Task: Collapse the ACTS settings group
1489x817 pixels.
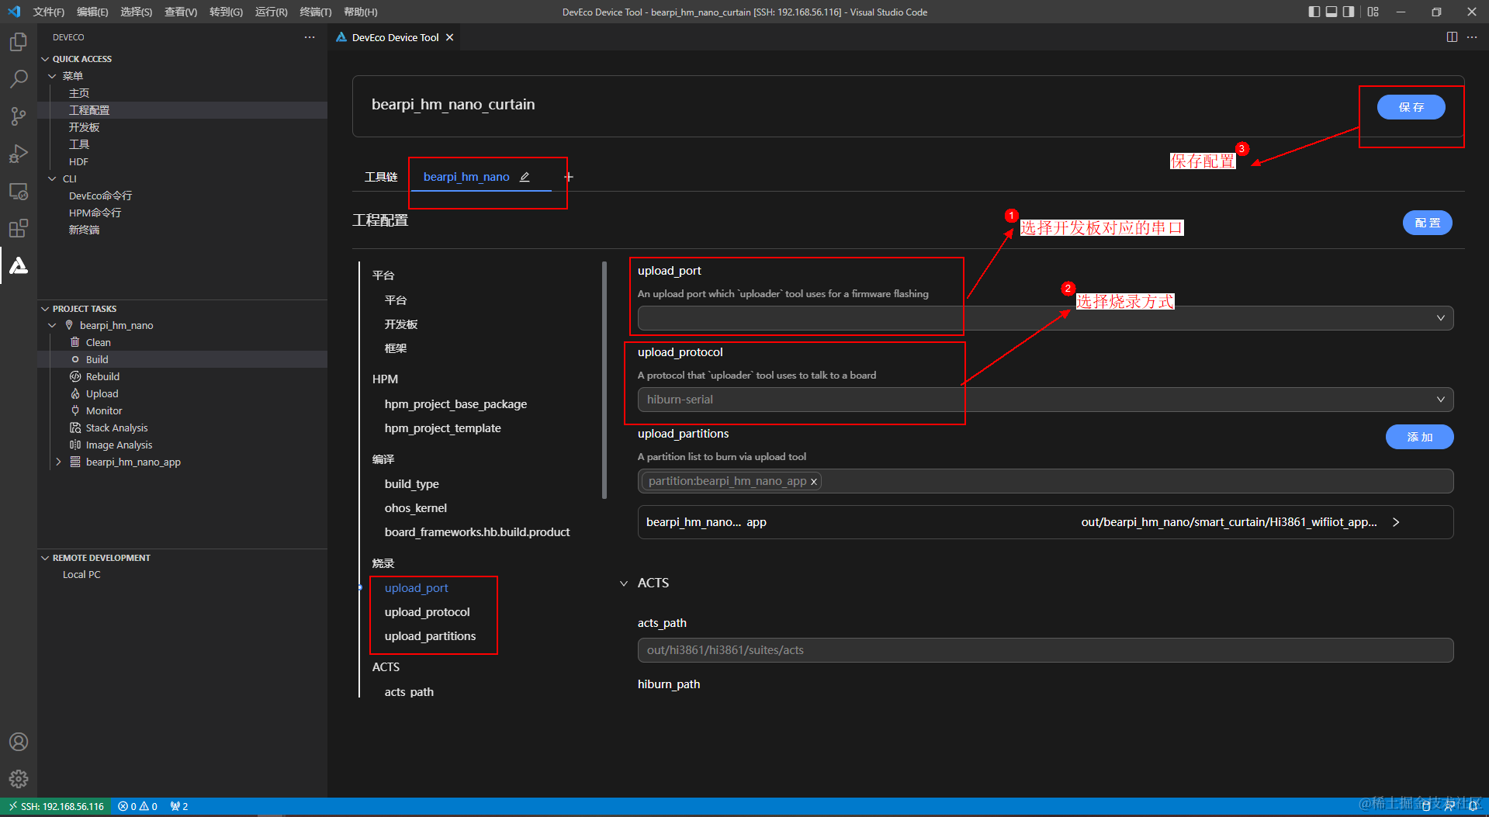Action: coord(624,583)
